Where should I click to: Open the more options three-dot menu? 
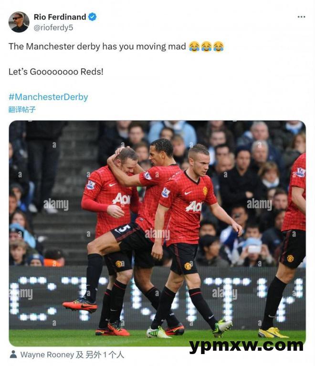coord(301,17)
